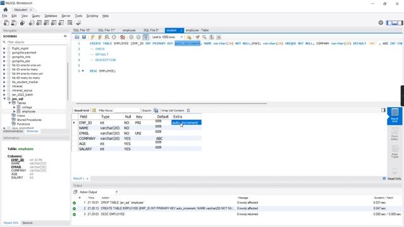The width and height of the screenshot is (404, 227).
Task: Select the auto_increment cell in Extra column
Action: click(x=186, y=123)
